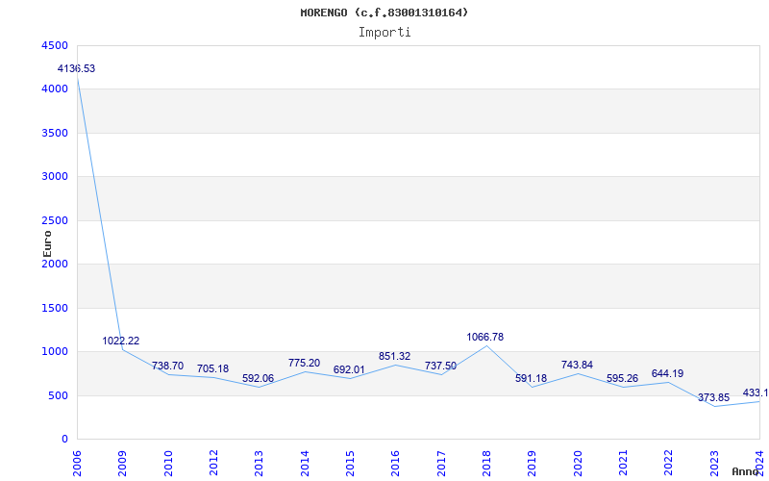
Task: Click the data label 644.19
Action: coord(667,373)
